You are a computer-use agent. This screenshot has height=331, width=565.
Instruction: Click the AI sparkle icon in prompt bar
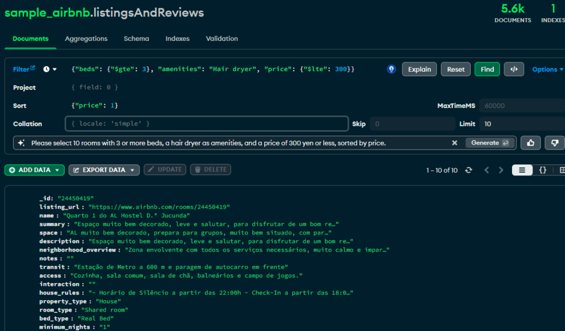point(22,143)
